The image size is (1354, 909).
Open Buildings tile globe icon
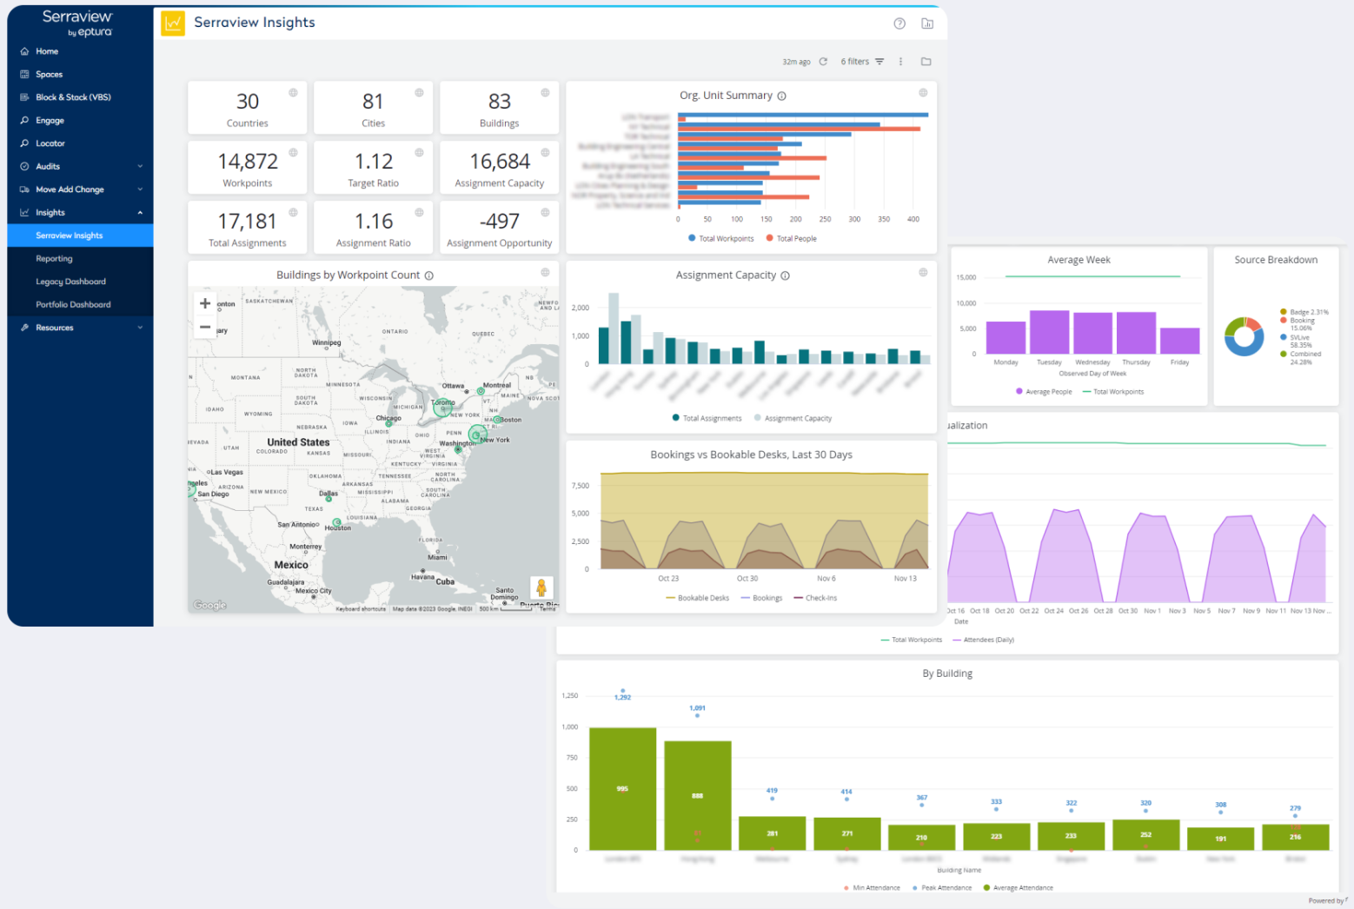(545, 92)
